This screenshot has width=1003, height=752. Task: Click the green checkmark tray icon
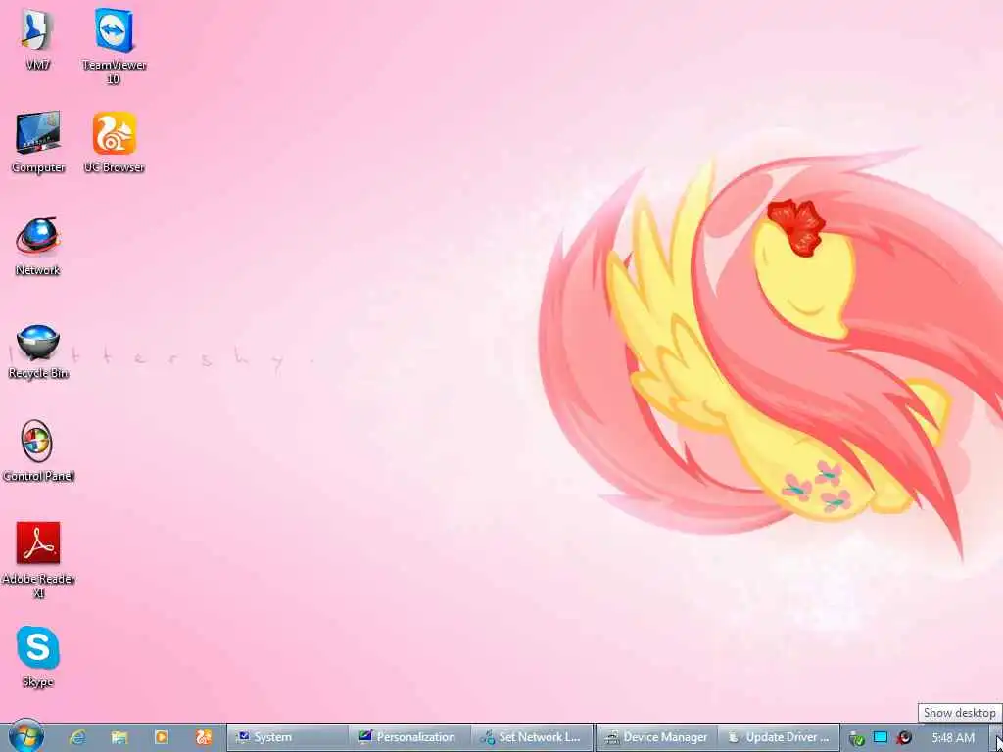(x=857, y=738)
